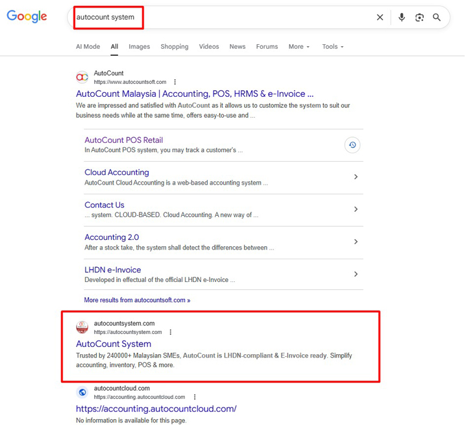The image size is (466, 425).
Task: Open the 'AutoCount System' result title
Action: point(114,344)
